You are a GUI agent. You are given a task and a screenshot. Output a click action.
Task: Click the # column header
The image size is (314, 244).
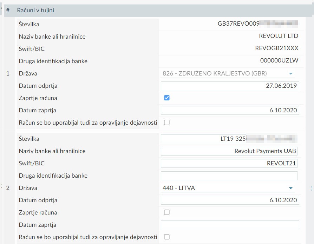click(8, 11)
